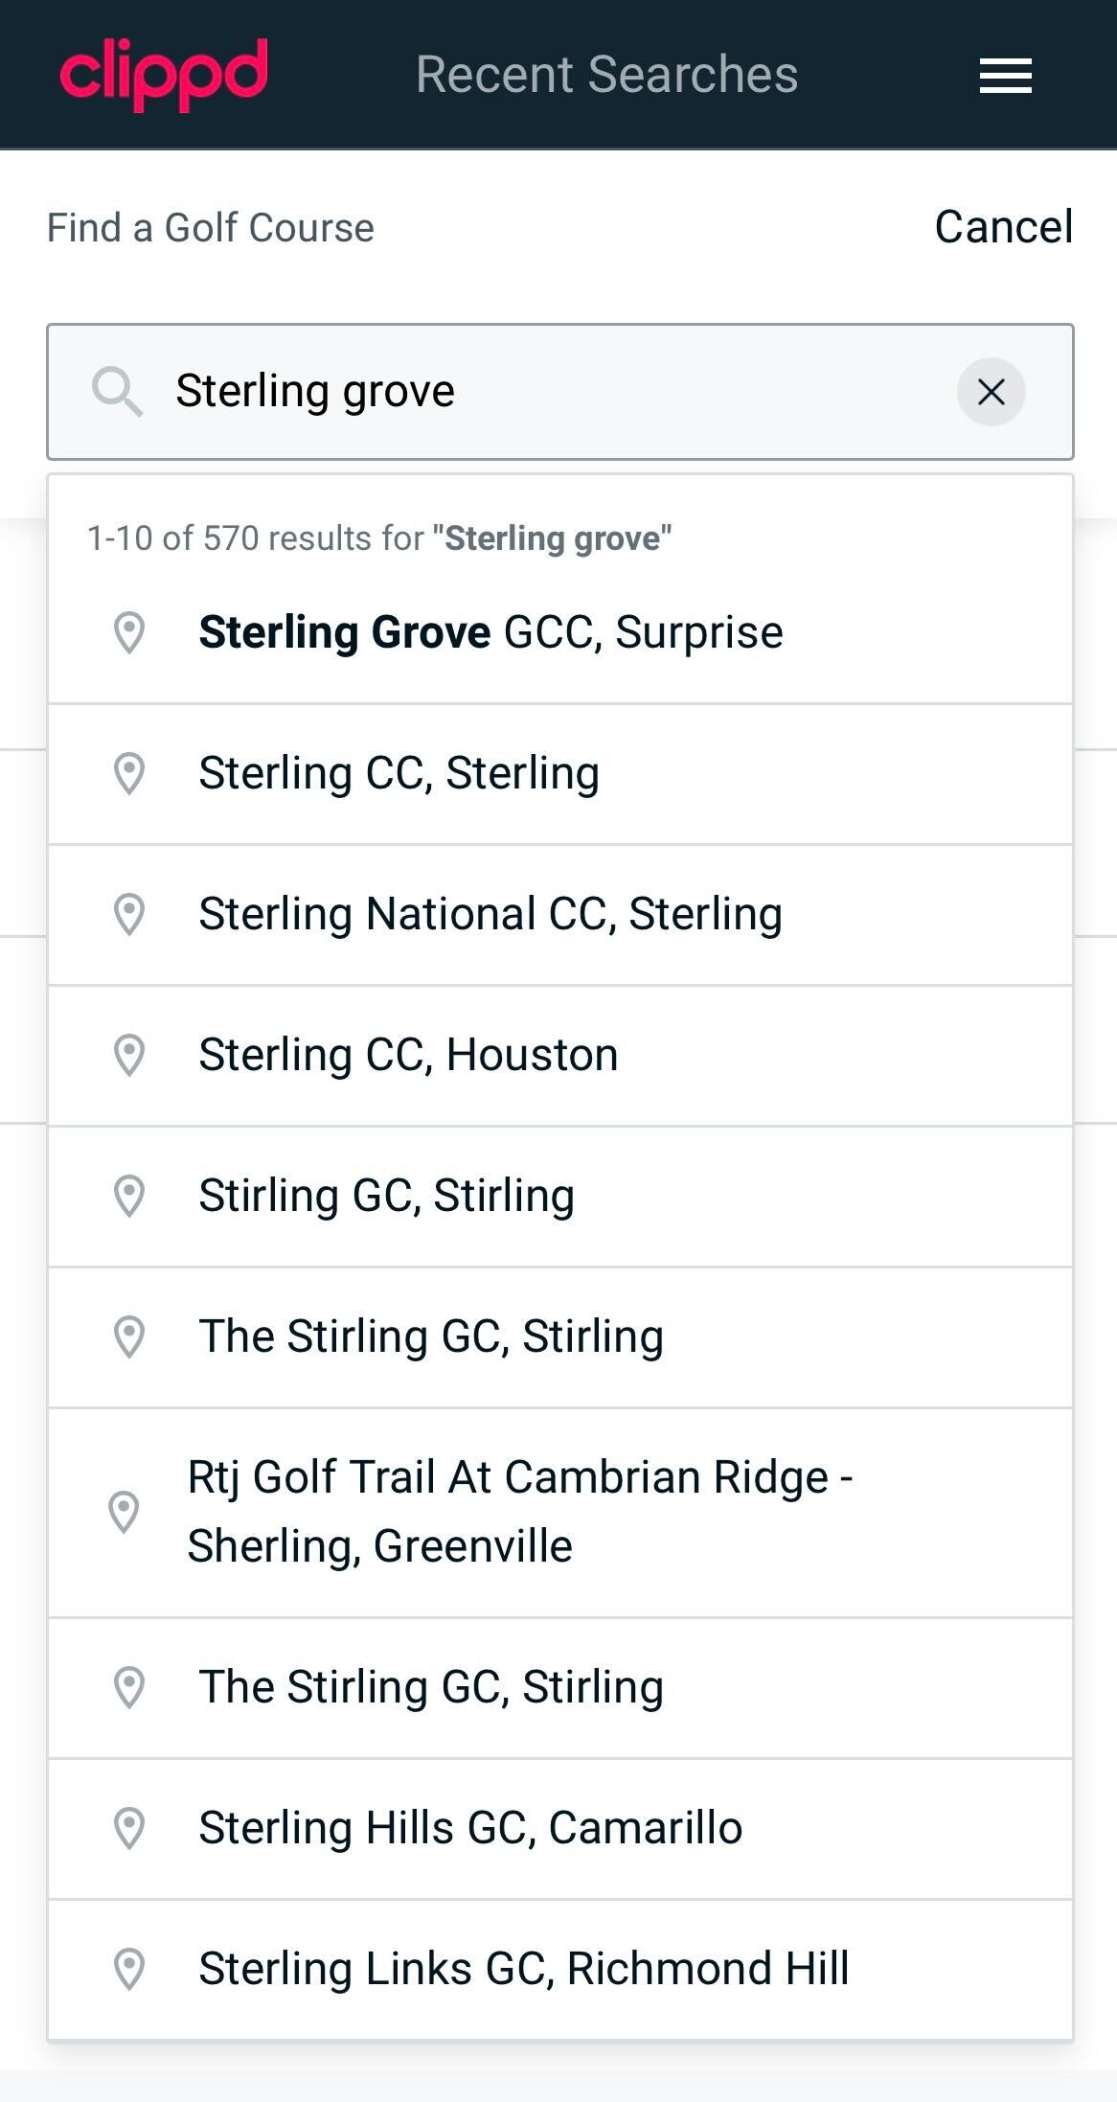Click pin icon beside Sterling National CC
1117x2102 pixels.
tap(129, 914)
